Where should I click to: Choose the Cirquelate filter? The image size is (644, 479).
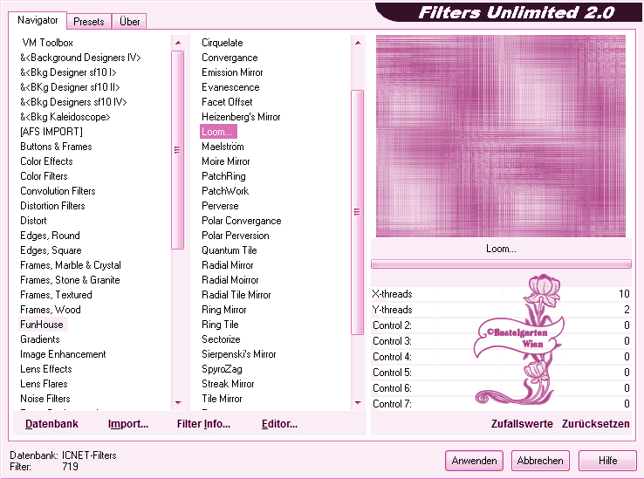[223, 43]
